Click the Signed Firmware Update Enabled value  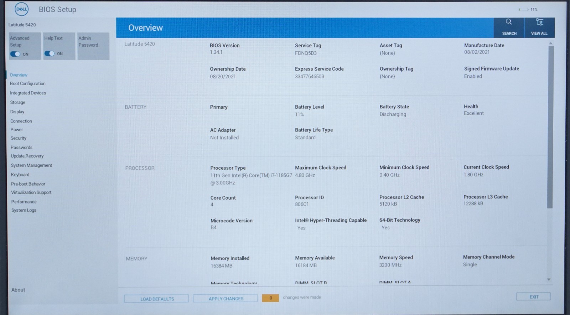[473, 76]
